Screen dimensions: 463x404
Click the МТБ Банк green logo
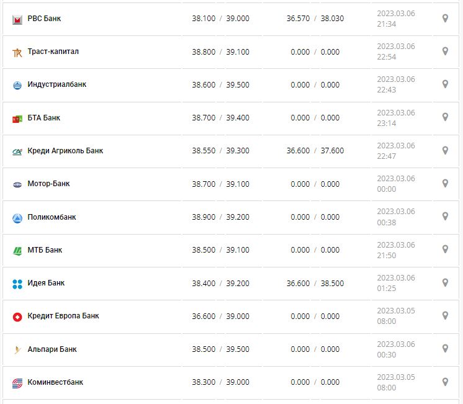[x=17, y=251]
